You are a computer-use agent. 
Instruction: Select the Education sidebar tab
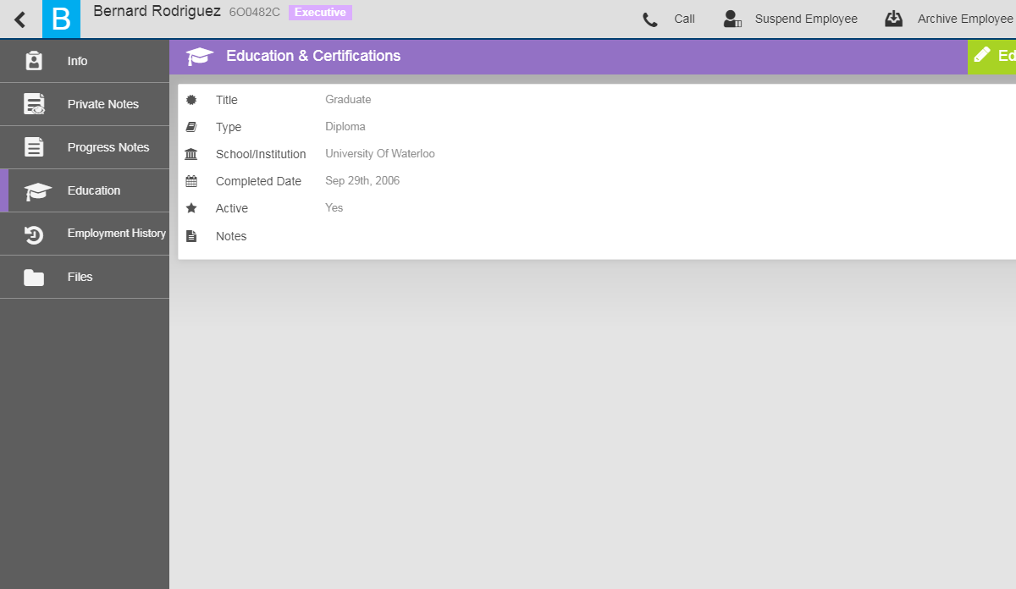point(85,190)
